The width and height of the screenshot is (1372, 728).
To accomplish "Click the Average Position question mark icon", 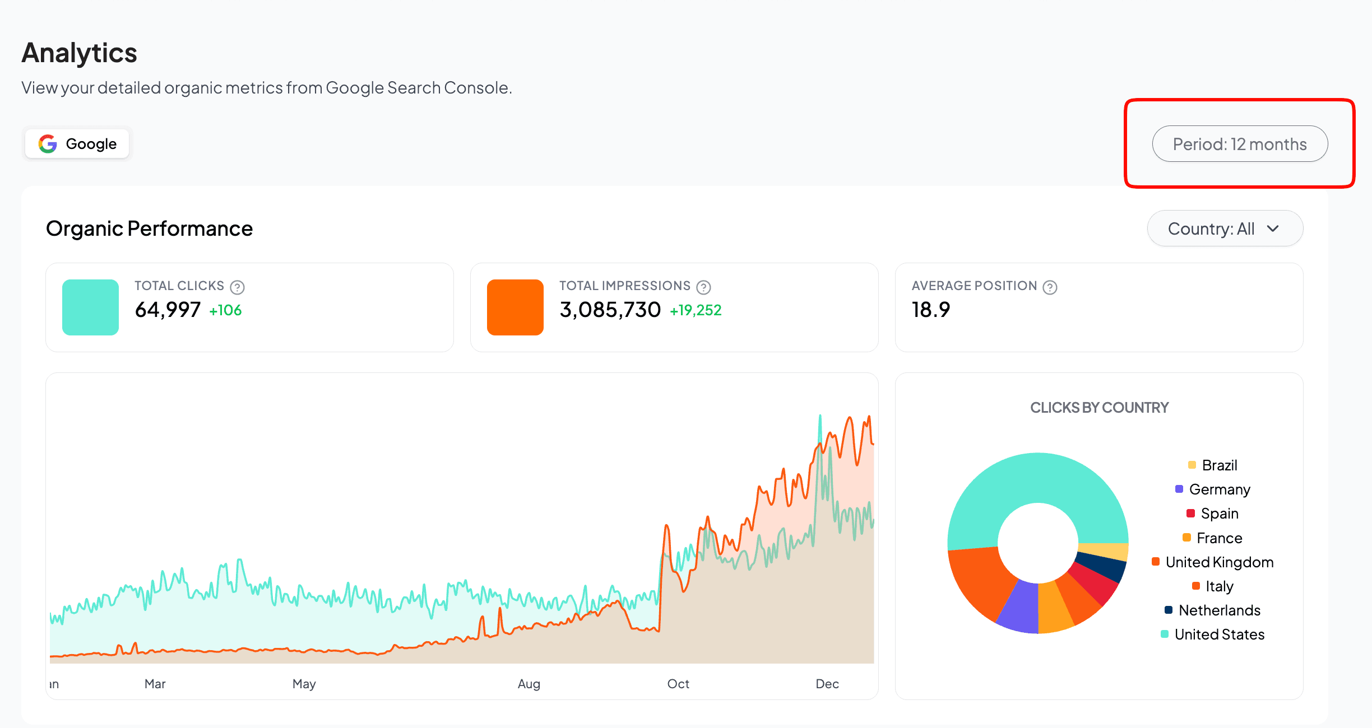I will (x=1050, y=287).
